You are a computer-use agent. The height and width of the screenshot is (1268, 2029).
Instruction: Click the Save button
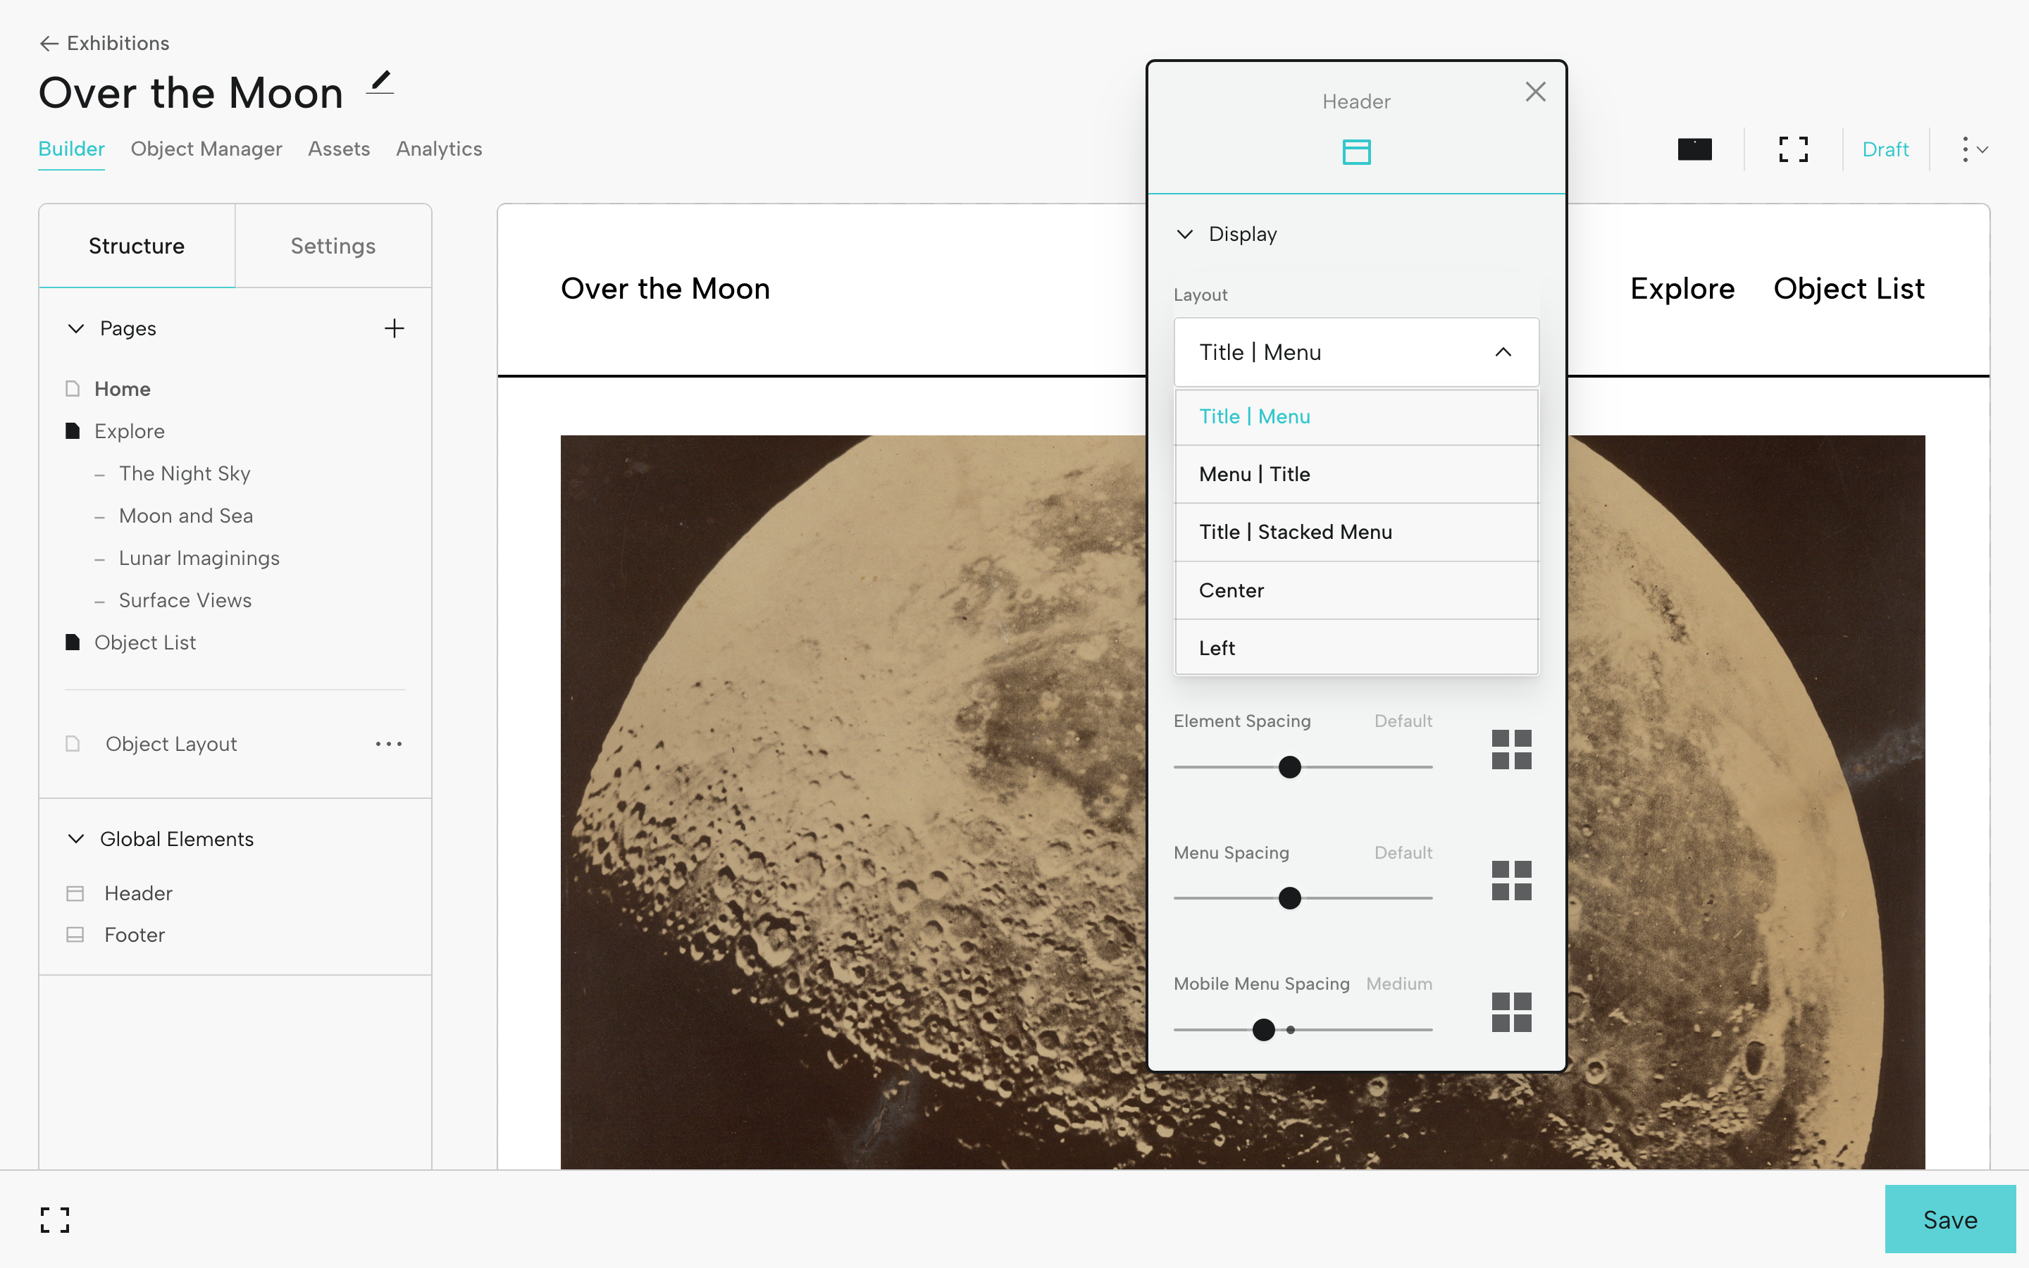click(x=1950, y=1219)
